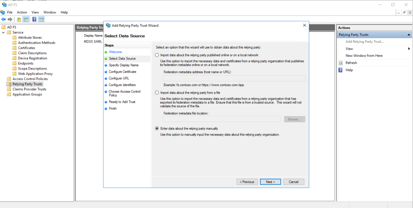Select import data published online radio option
Image resolution: width=413 pixels, height=208 pixels.
coord(157,55)
